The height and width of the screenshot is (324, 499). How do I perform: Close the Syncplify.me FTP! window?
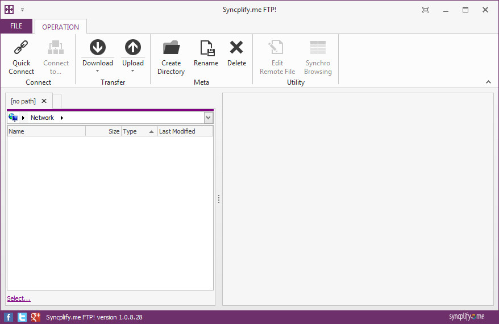485,10
